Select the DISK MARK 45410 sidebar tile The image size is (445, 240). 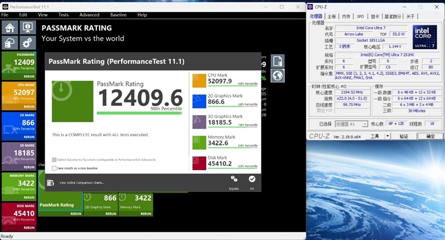[19, 217]
